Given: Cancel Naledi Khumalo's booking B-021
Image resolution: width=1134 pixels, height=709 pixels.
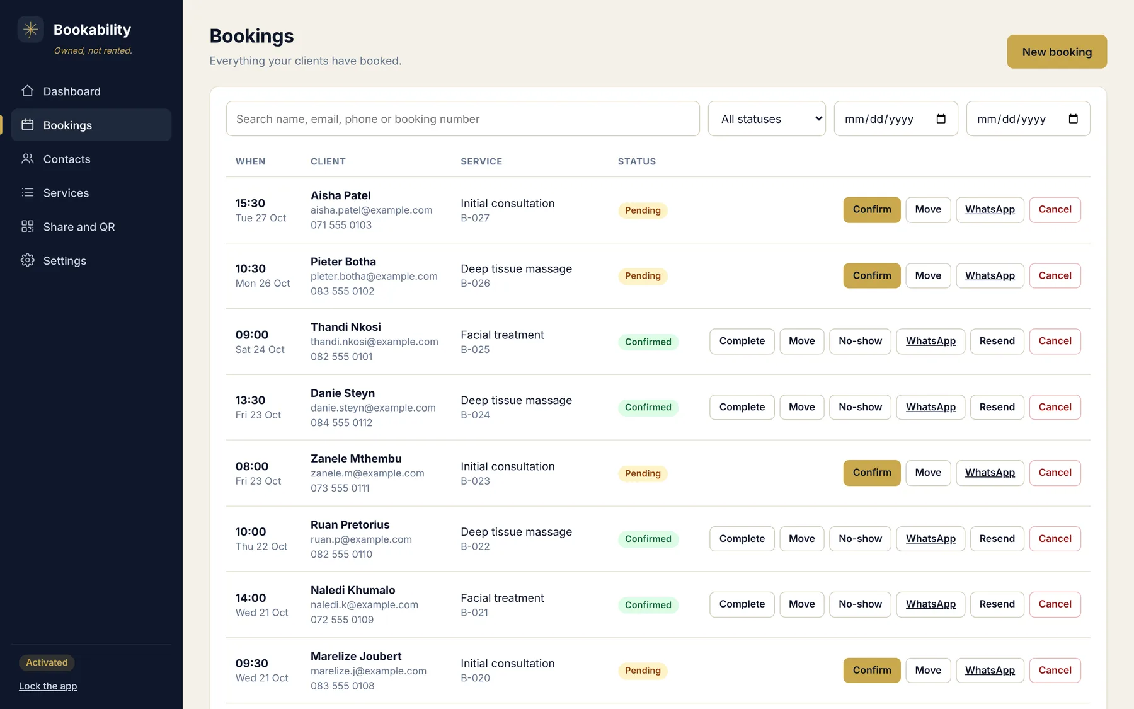Looking at the screenshot, I should [1055, 604].
